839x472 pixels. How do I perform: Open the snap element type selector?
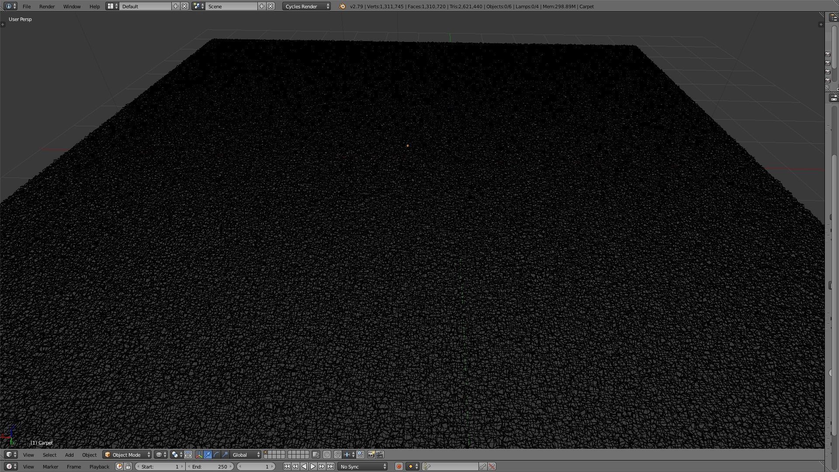click(x=349, y=455)
